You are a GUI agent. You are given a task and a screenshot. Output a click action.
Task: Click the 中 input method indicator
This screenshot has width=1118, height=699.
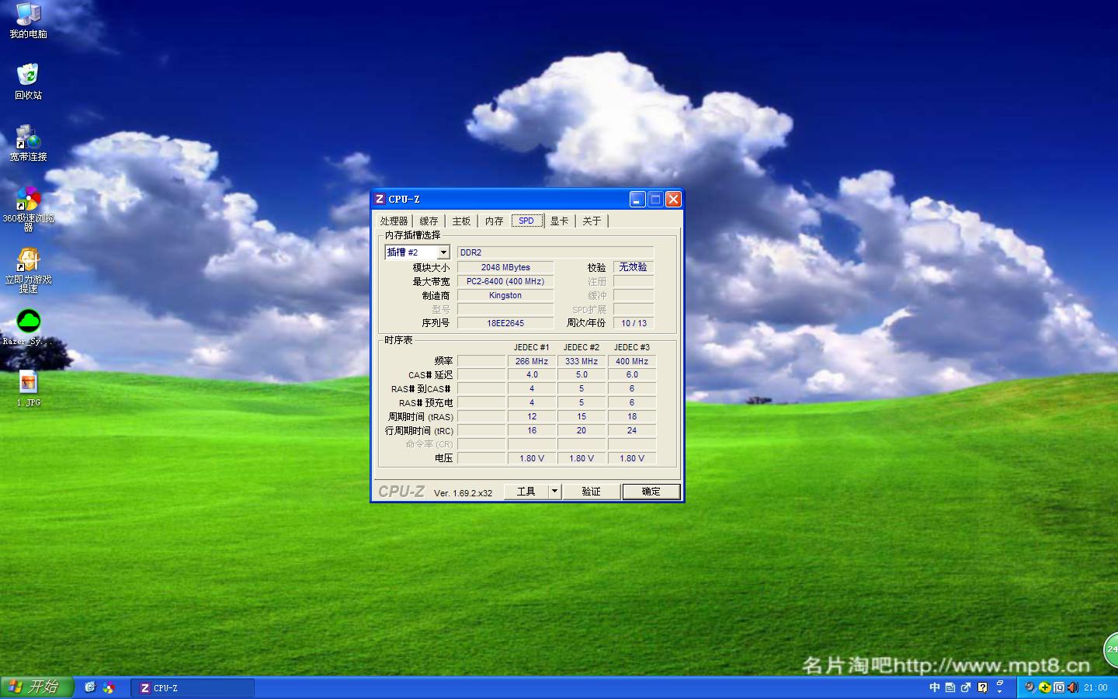(934, 687)
